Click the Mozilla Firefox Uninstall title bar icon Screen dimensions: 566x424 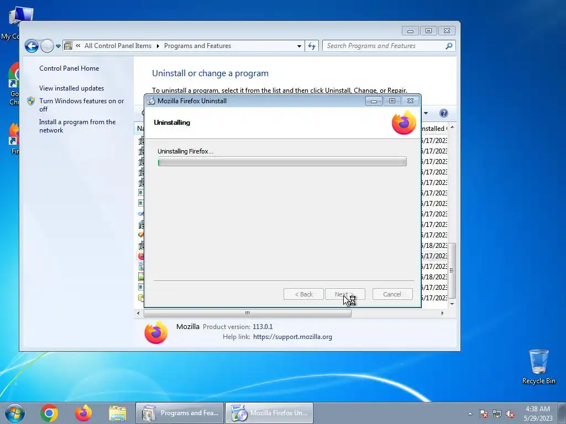point(151,101)
